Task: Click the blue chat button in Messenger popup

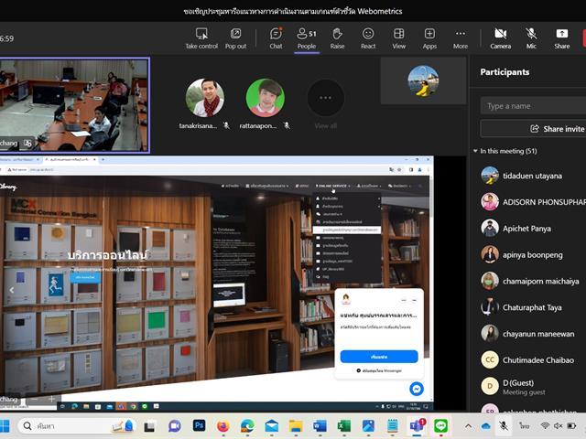Action: coord(379,357)
